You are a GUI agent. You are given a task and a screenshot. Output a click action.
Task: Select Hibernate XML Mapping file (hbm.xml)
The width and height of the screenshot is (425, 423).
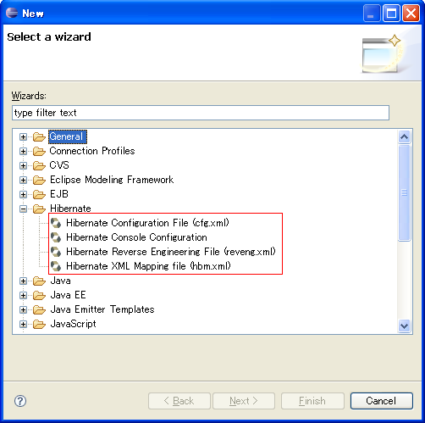tap(148, 266)
